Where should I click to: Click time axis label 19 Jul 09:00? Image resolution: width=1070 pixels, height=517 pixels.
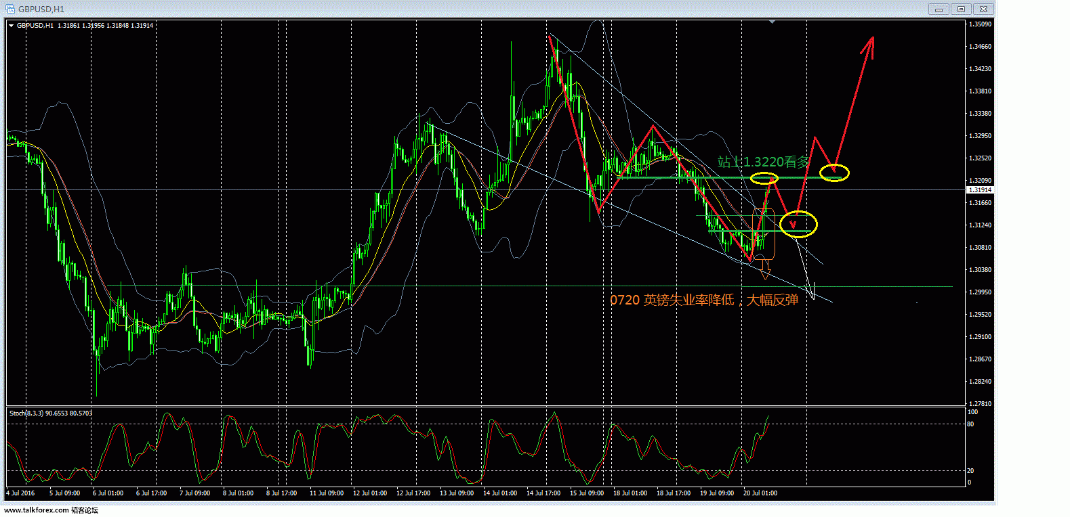pyautogui.click(x=717, y=493)
